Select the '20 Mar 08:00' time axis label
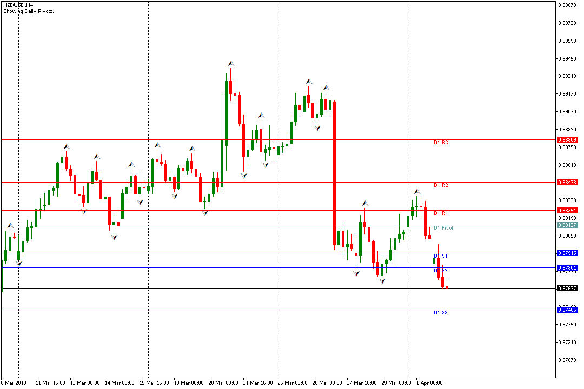Viewport: 584px width, 389px height. click(223, 383)
